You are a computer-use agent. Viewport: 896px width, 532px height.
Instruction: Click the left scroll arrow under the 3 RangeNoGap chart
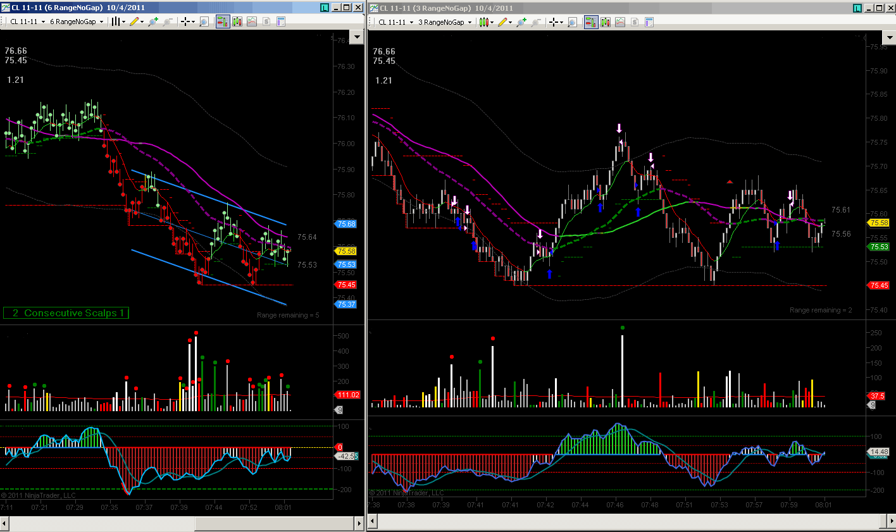pos(373,521)
